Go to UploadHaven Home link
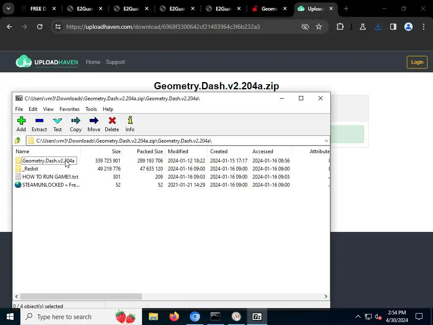 93,62
